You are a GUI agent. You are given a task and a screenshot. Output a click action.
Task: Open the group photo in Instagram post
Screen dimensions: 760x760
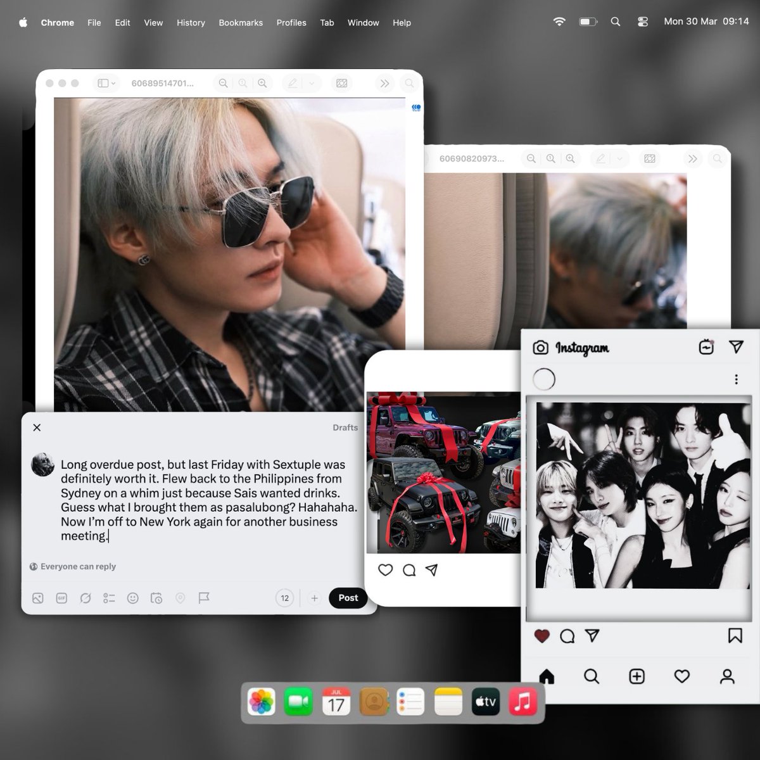(643, 496)
